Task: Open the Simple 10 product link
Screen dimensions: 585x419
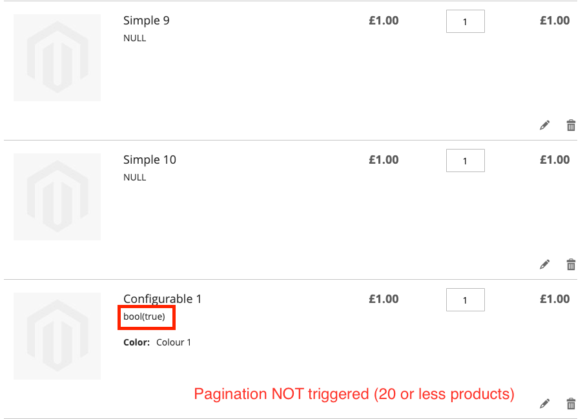Action: coord(150,160)
